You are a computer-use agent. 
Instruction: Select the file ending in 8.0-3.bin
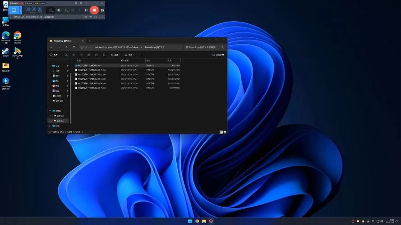(127, 79)
